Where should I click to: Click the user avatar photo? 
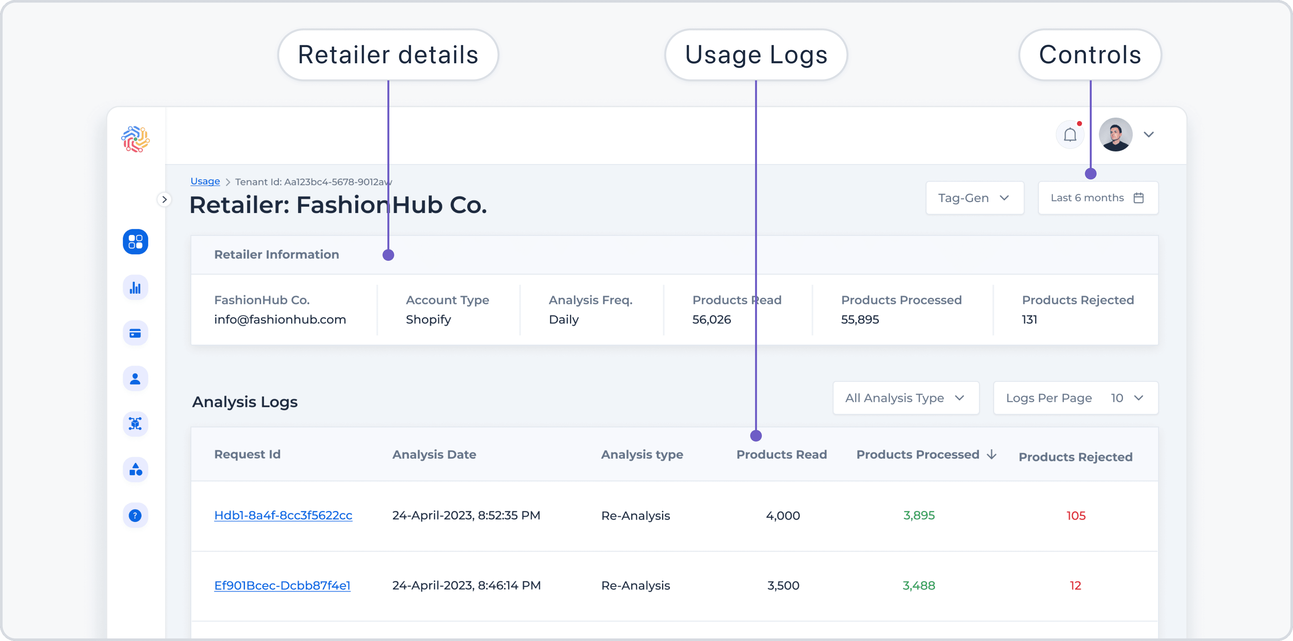pos(1115,134)
